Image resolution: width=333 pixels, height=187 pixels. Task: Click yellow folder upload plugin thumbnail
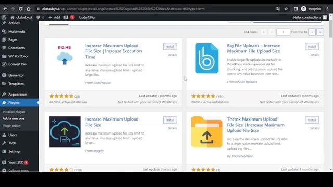pyautogui.click(x=207, y=131)
